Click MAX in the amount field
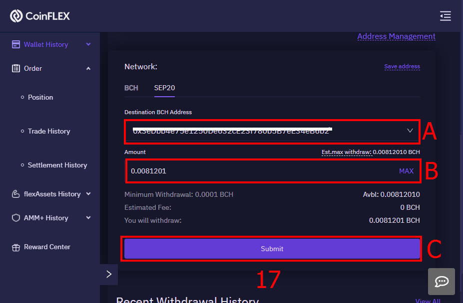 click(x=406, y=171)
